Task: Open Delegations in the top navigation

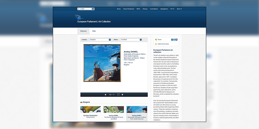Action: click(164, 9)
